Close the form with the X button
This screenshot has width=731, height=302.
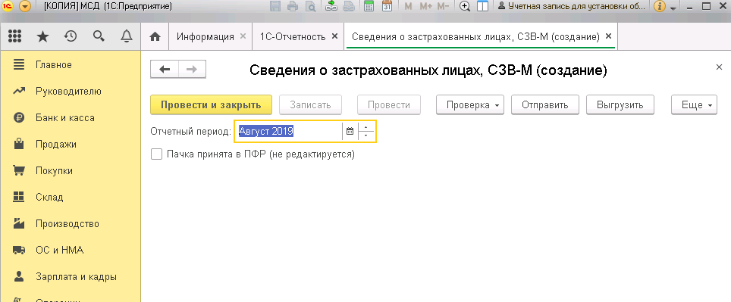click(x=719, y=67)
